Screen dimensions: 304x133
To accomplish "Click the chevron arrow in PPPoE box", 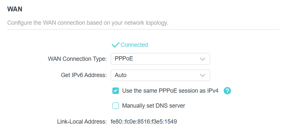I will [202, 59].
